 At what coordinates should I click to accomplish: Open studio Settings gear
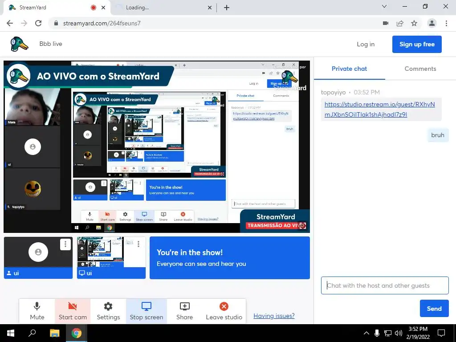[x=108, y=311]
